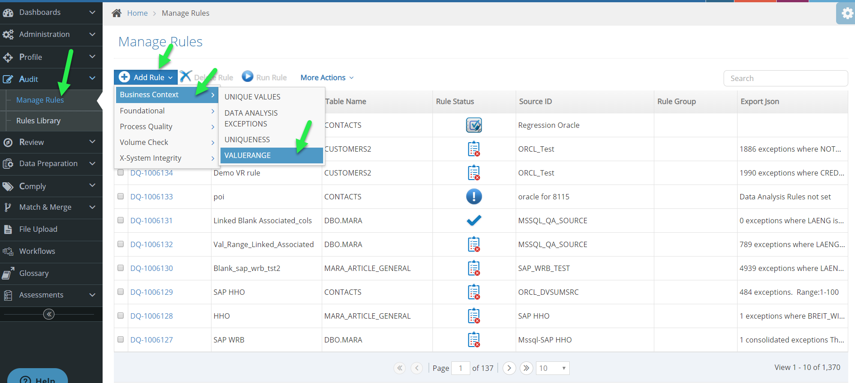Click the Workflows icon
The width and height of the screenshot is (855, 383).
pos(8,252)
